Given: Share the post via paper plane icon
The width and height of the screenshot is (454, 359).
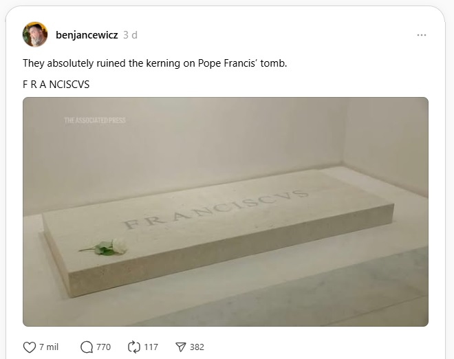Looking at the screenshot, I should (181, 347).
